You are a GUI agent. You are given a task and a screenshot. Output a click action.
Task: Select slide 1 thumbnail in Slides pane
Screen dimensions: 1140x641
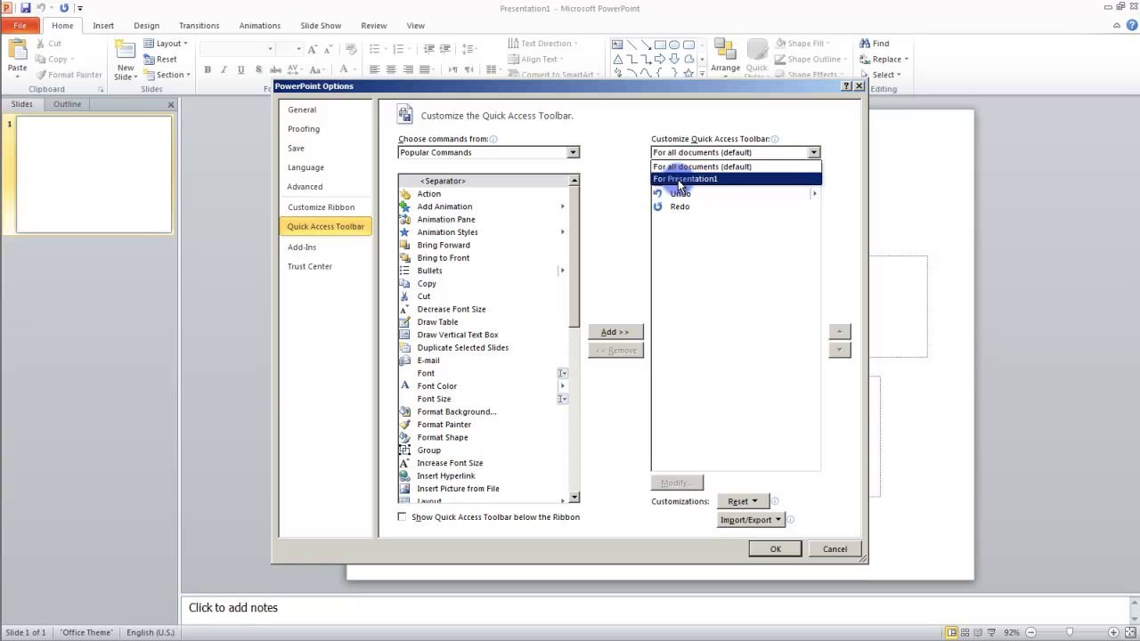click(94, 174)
